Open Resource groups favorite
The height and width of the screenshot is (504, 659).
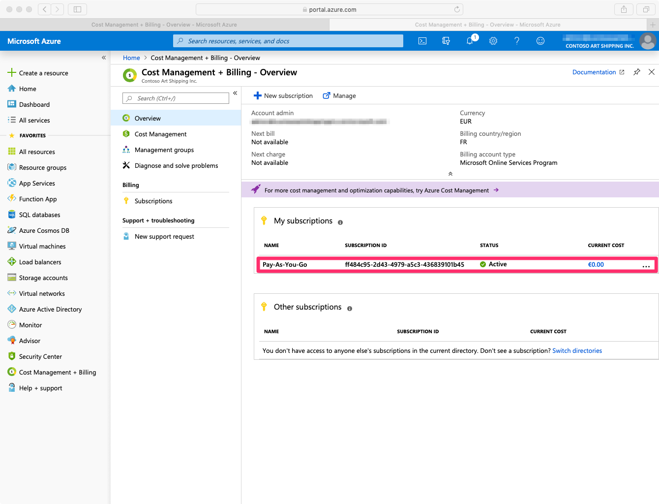37,167
